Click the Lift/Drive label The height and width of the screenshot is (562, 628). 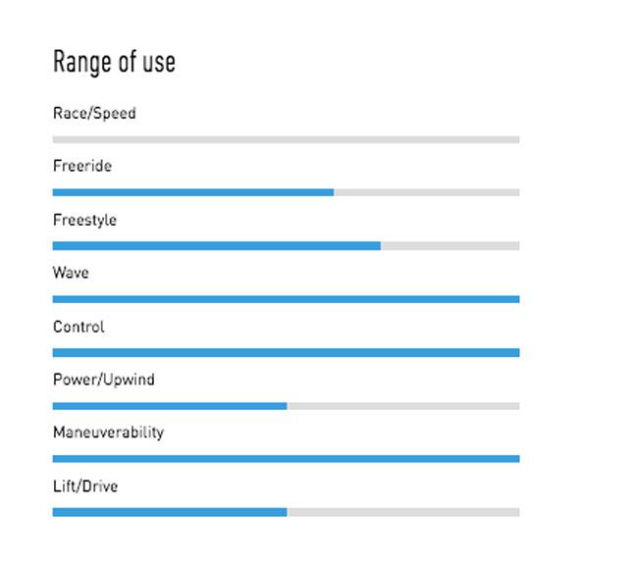(85, 486)
